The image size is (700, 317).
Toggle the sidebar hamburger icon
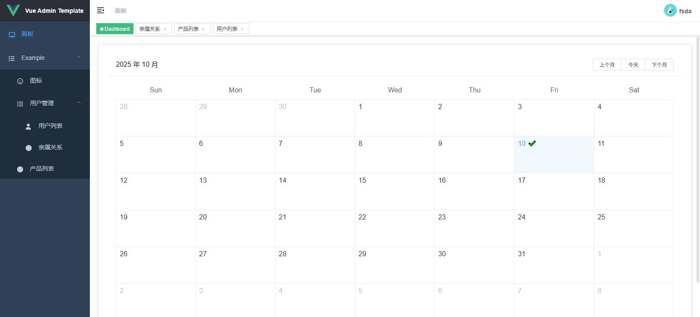point(101,10)
